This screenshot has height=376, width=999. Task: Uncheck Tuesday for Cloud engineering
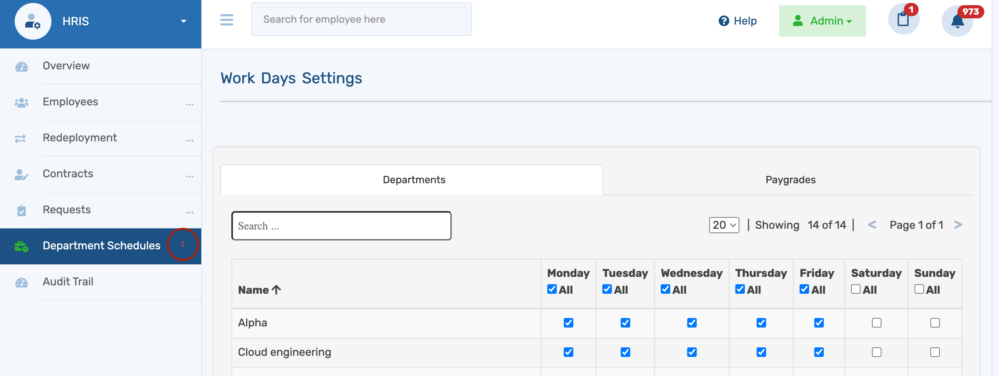coord(625,352)
